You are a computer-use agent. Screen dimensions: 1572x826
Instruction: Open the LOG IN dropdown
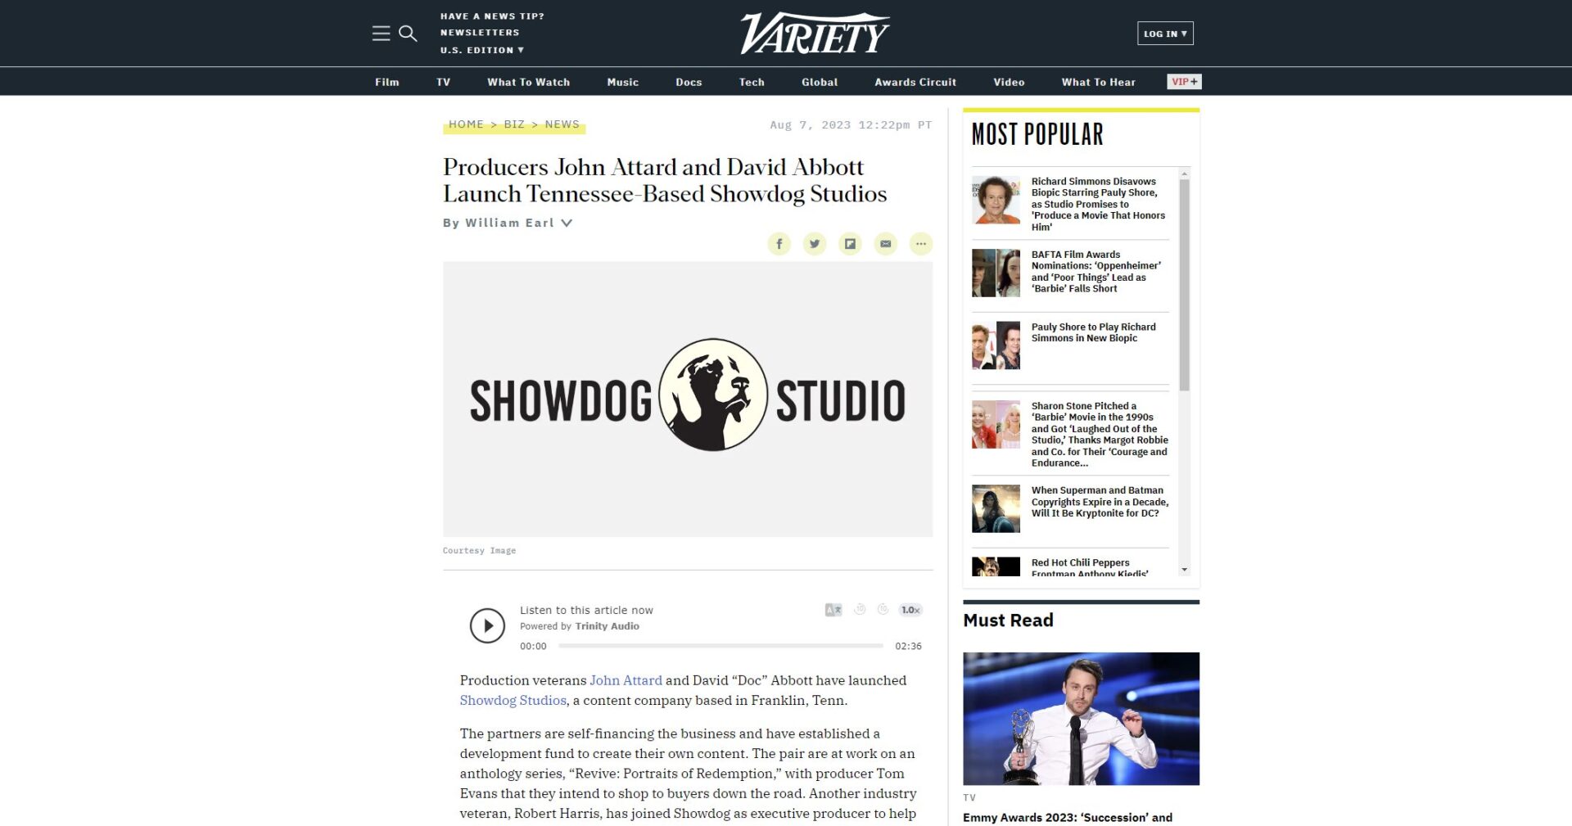[x=1164, y=34]
